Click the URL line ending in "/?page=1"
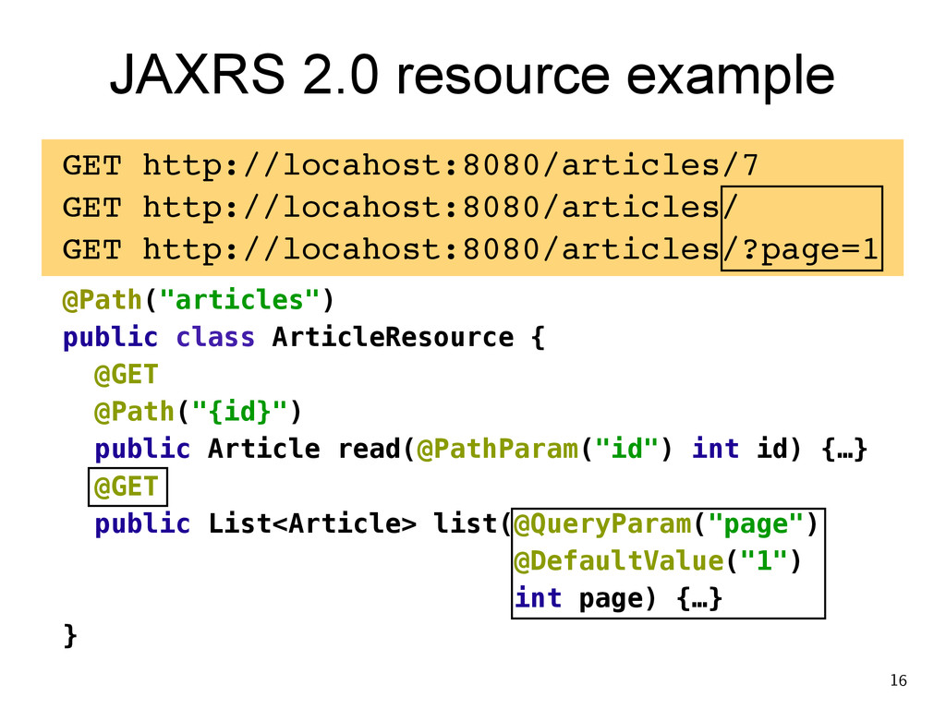 (470, 250)
